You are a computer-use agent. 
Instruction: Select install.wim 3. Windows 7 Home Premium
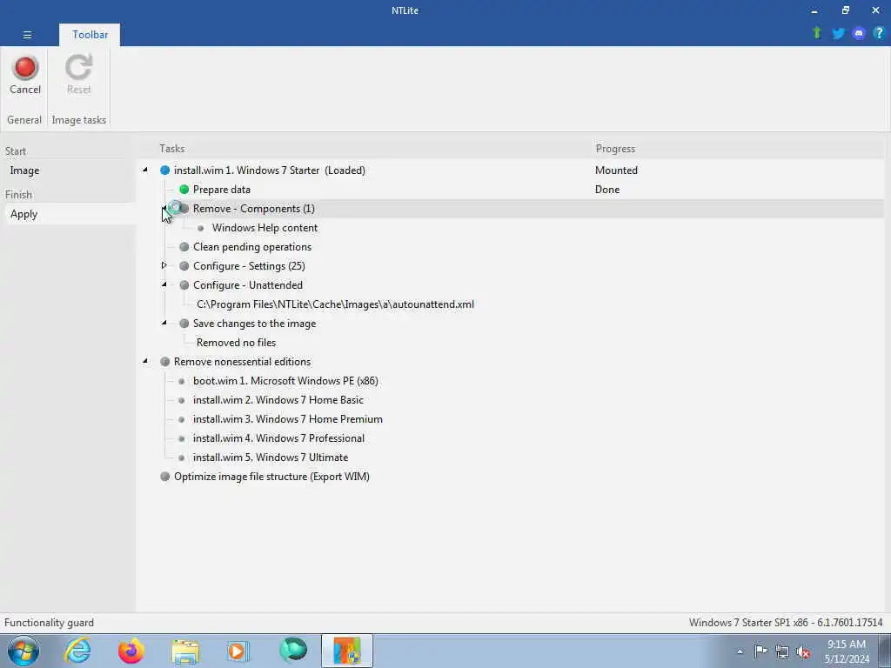tap(287, 419)
